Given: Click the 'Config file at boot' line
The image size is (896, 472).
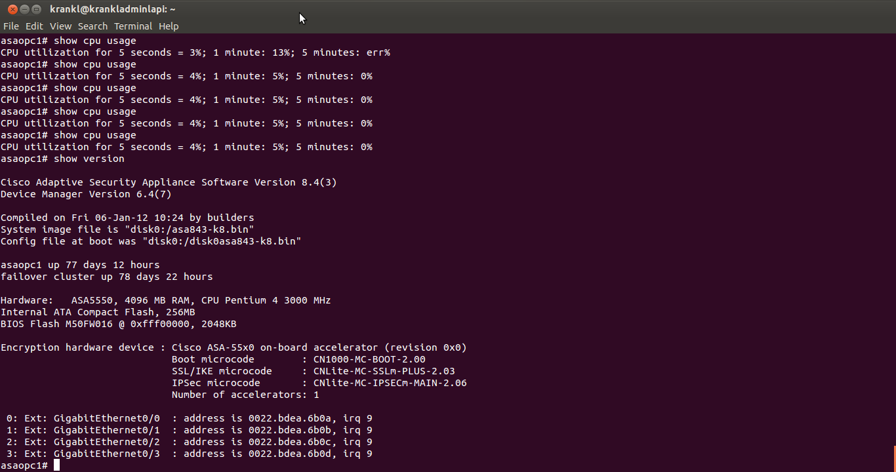Looking at the screenshot, I should coord(151,241).
